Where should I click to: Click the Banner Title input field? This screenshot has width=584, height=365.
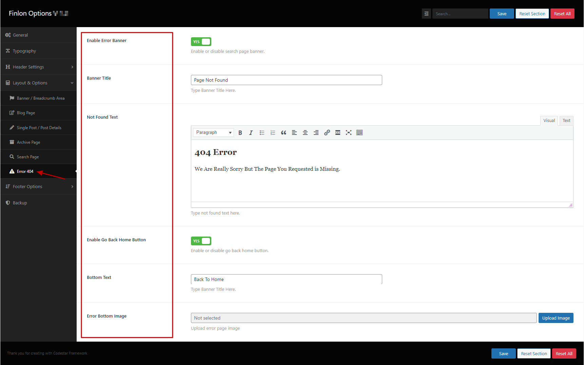pyautogui.click(x=286, y=80)
